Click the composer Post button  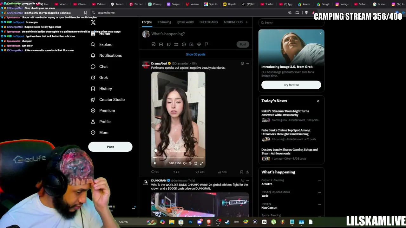tap(243, 44)
